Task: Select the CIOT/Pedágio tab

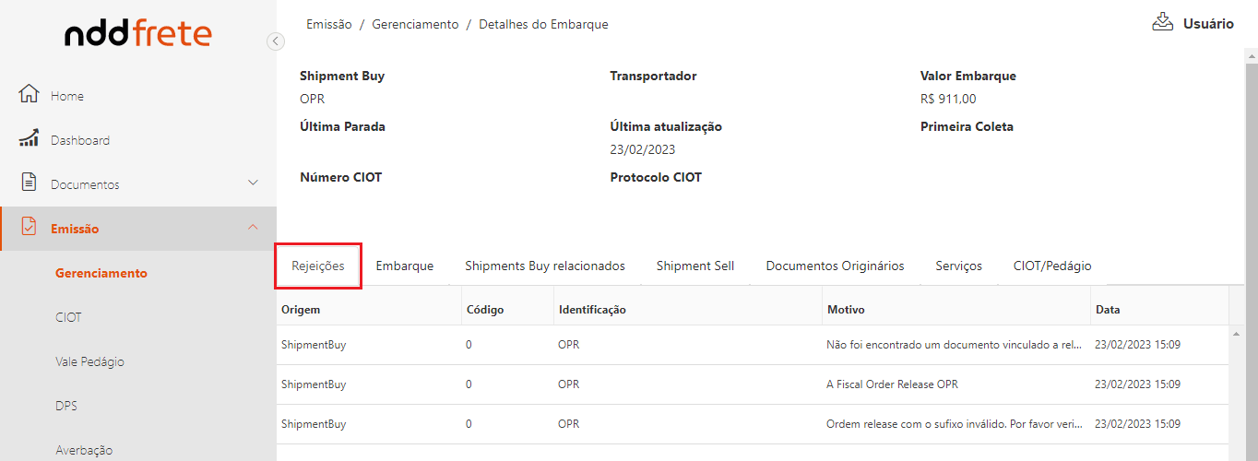Action: 1051,266
